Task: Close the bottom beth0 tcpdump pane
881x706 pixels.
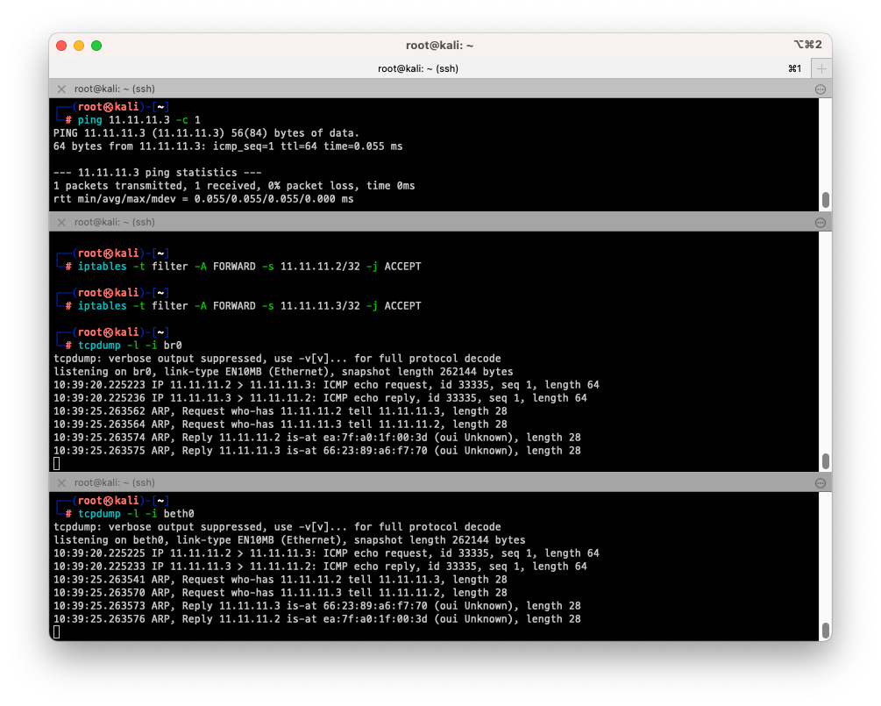Action: click(62, 483)
